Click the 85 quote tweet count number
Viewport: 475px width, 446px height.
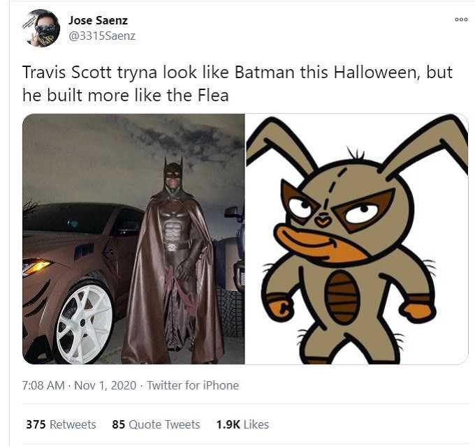pos(119,424)
